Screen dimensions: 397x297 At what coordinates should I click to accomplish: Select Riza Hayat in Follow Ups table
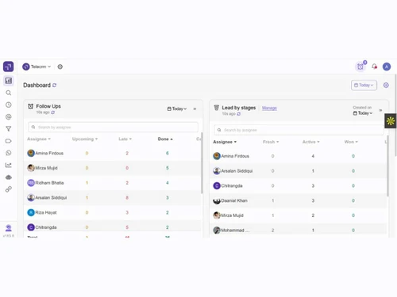coord(42,212)
